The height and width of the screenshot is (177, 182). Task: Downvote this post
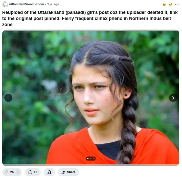(18, 172)
